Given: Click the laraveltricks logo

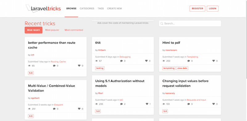Looking at the screenshot, I should point(43,8).
